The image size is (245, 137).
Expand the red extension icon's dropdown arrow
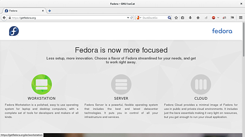(218, 18)
